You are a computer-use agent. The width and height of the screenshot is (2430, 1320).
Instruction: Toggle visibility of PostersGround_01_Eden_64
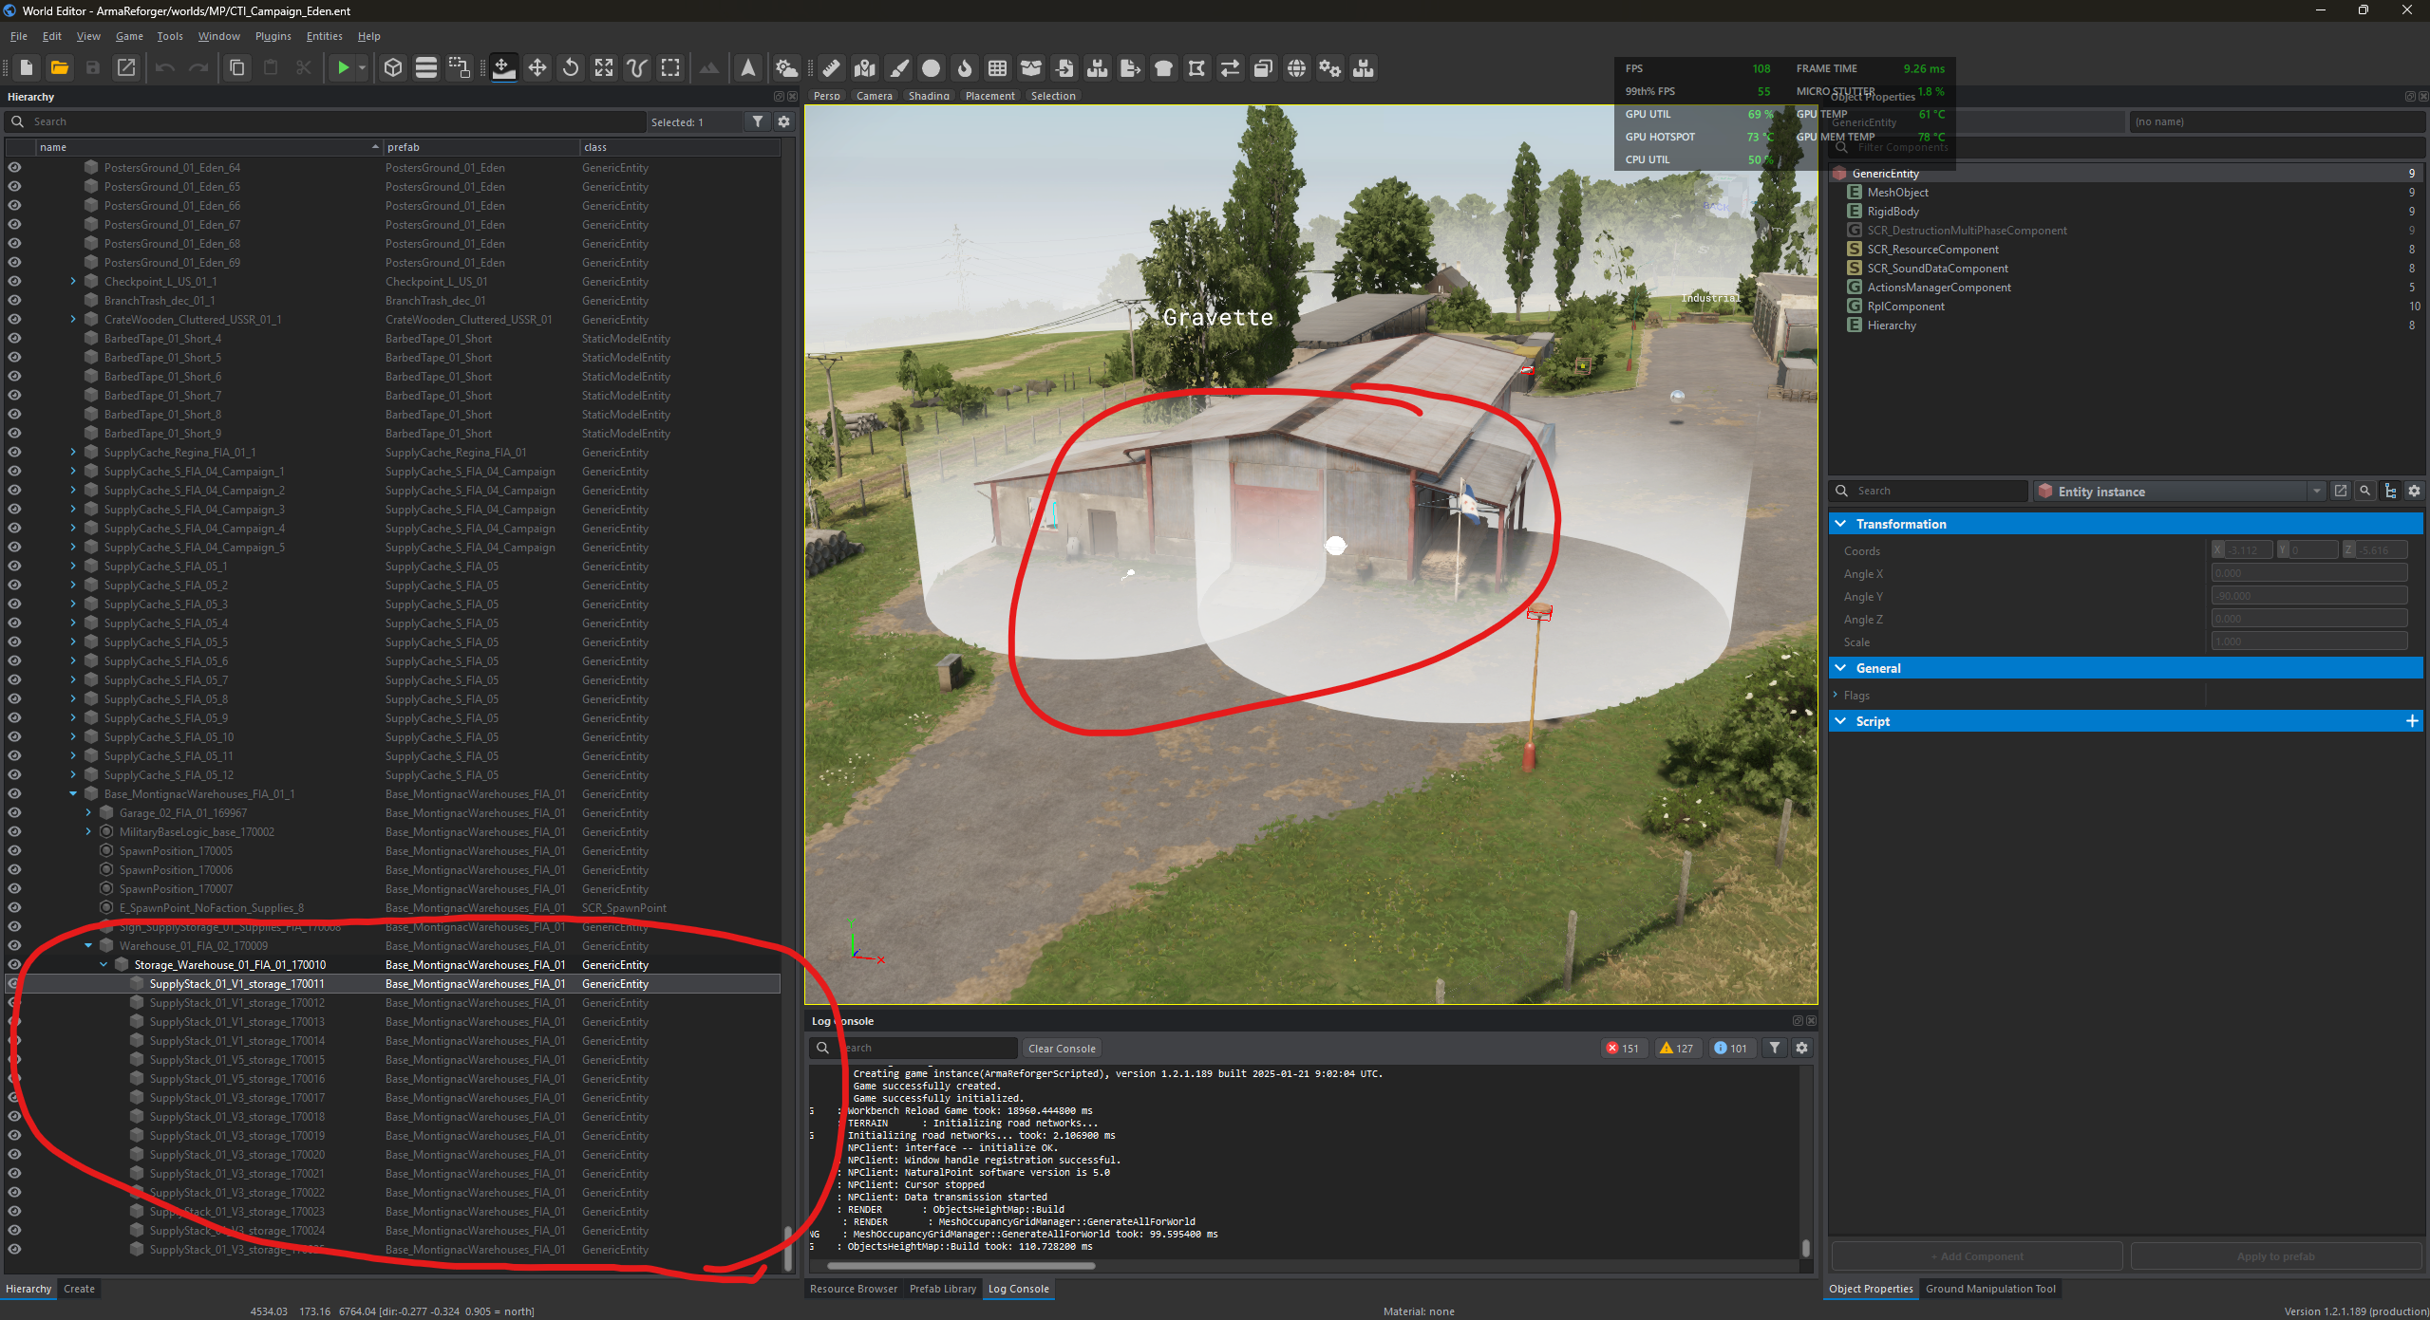[x=14, y=167]
